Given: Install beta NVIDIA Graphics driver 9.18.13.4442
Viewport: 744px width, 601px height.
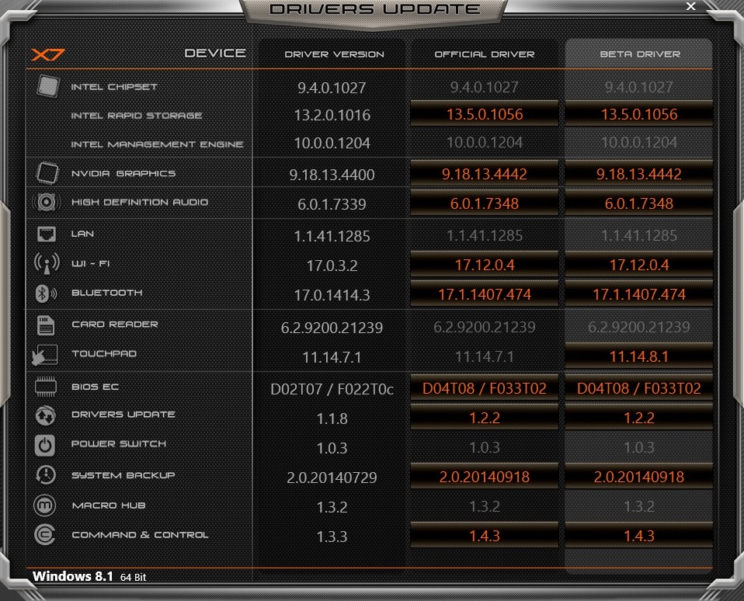Looking at the screenshot, I should pyautogui.click(x=639, y=174).
